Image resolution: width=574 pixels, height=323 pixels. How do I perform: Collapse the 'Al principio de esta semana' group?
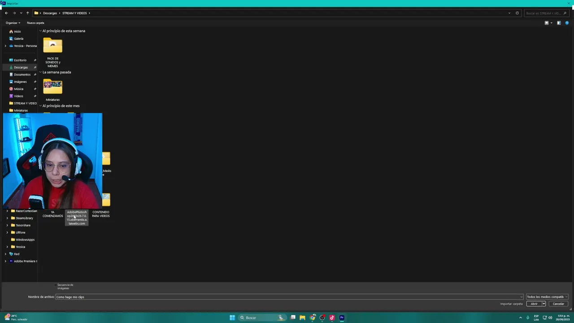coord(40,31)
